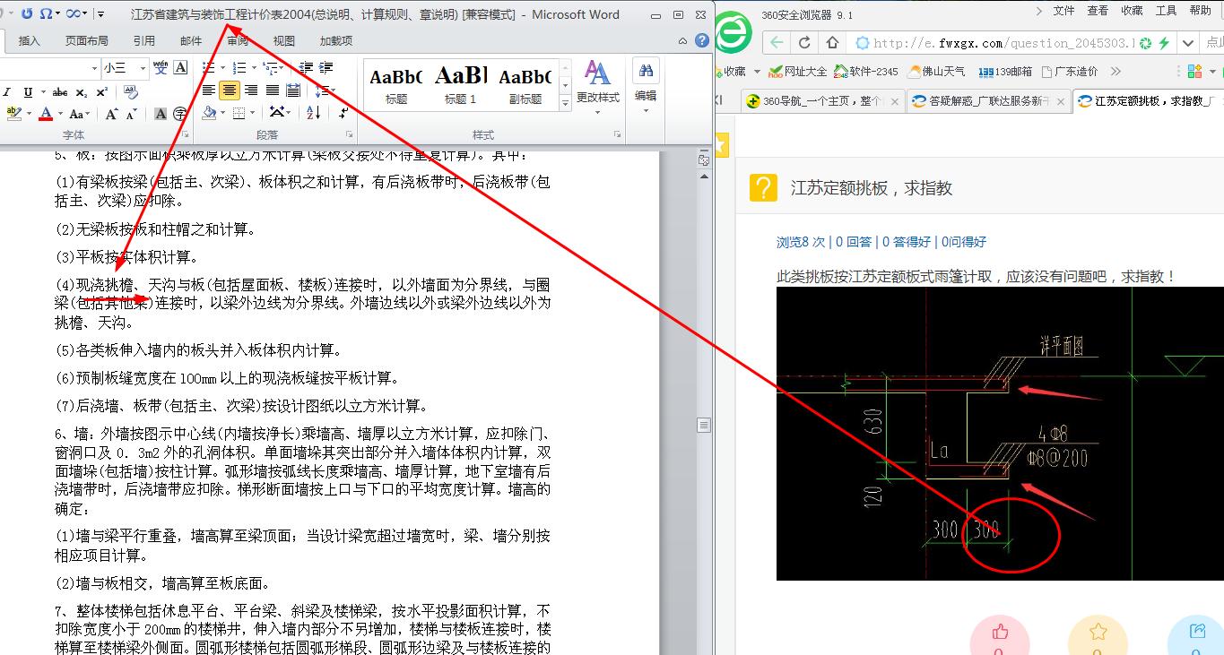
Task: Click the browser address bar URL
Action: tap(1003, 43)
